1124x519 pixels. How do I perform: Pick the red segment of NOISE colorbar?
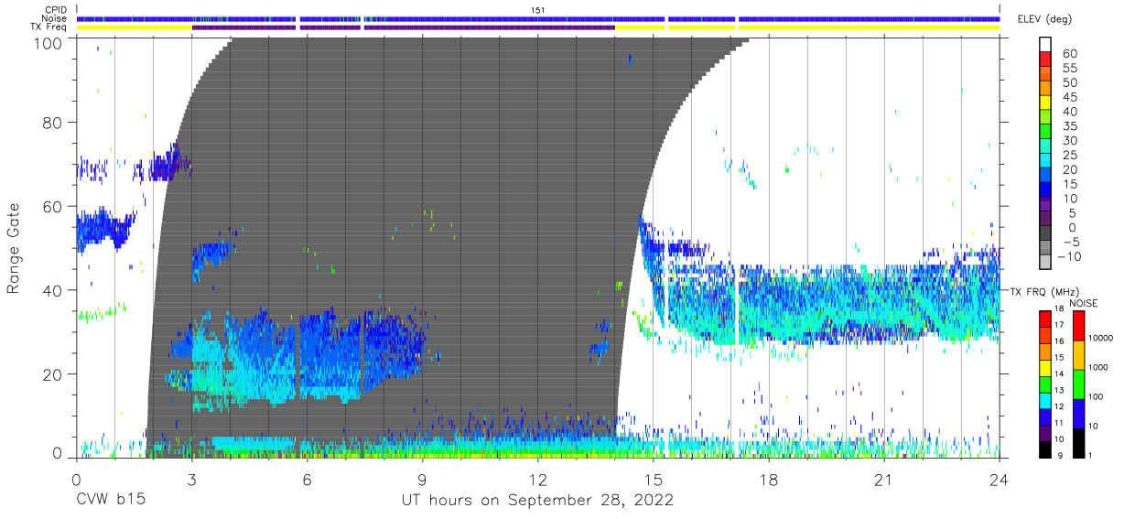click(x=1080, y=325)
